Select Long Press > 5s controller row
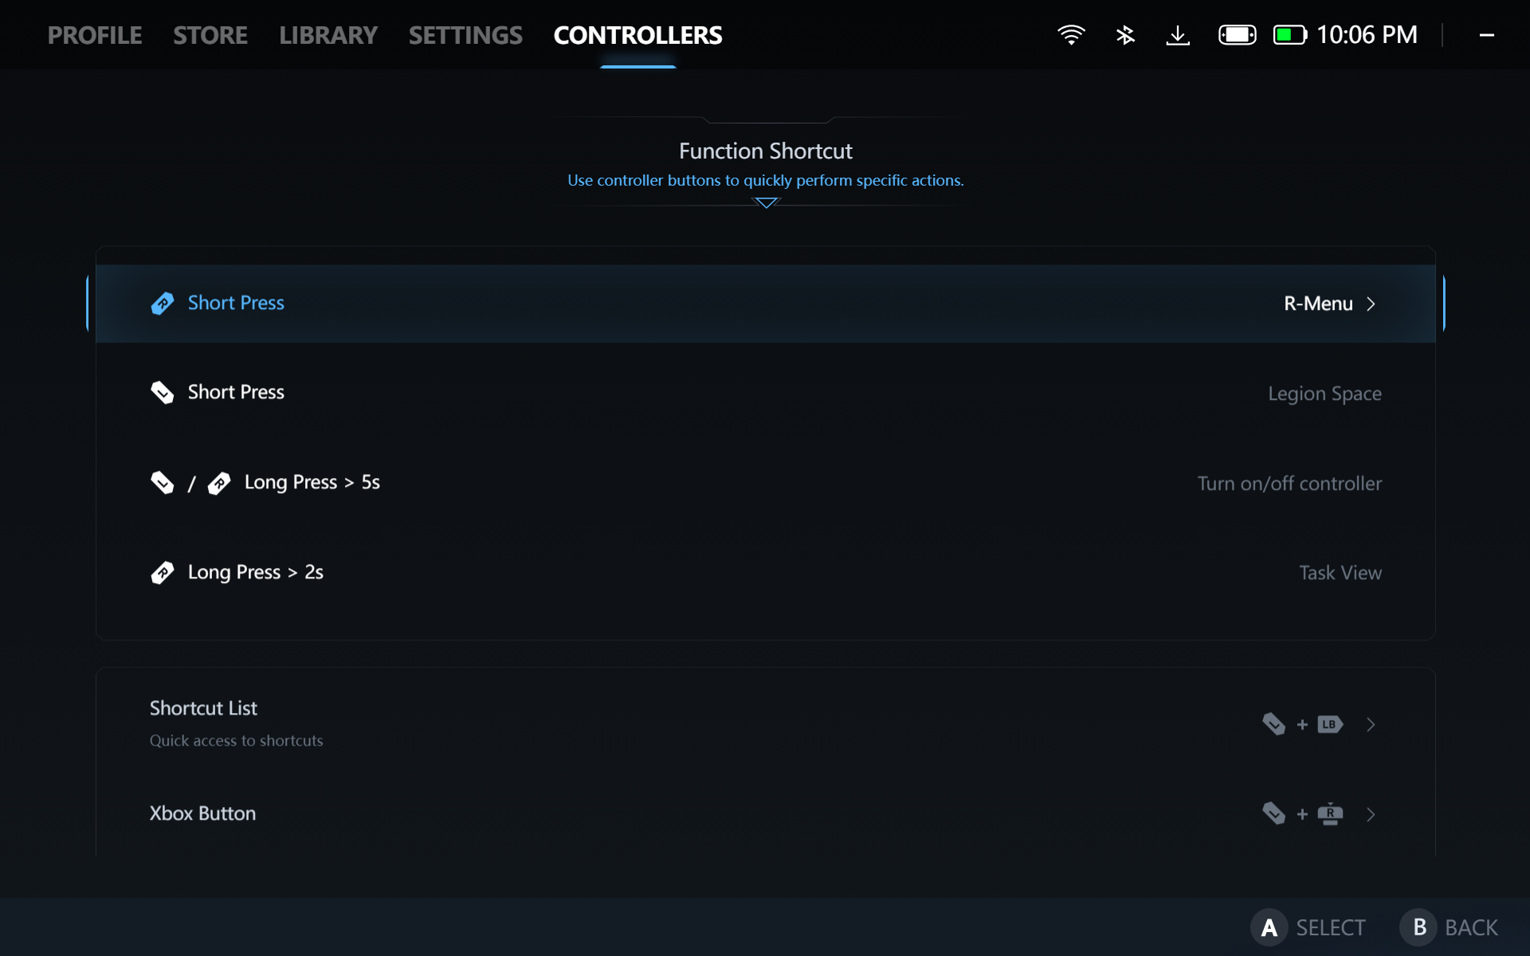Screen dimensions: 1530x956 765,483
